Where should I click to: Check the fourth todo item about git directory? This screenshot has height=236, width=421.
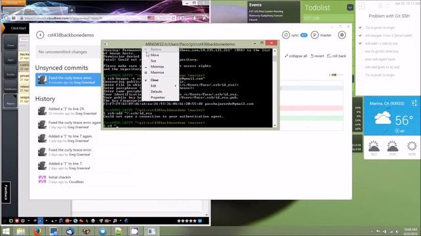pyautogui.click(x=360, y=51)
